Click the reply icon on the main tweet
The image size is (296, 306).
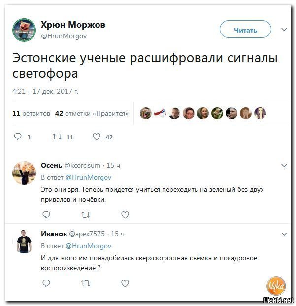pyautogui.click(x=18, y=136)
